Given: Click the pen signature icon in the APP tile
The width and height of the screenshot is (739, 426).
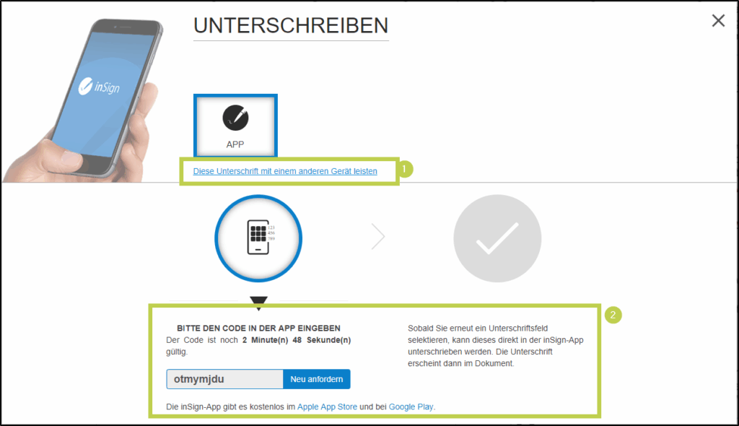Looking at the screenshot, I should [235, 117].
